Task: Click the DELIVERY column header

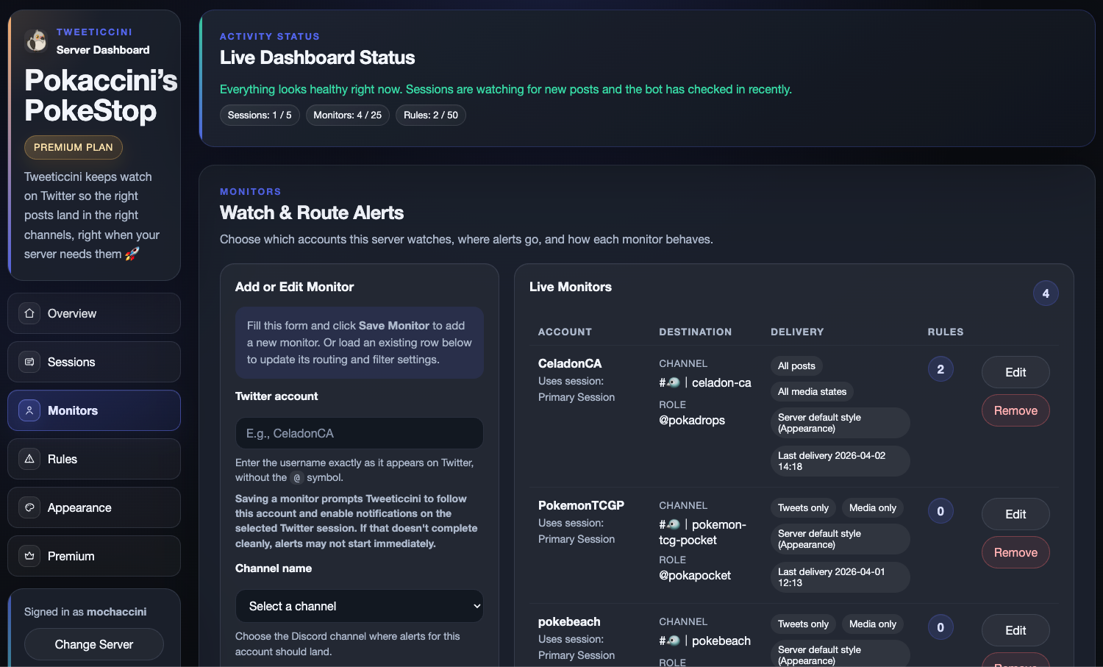Action: pos(797,332)
